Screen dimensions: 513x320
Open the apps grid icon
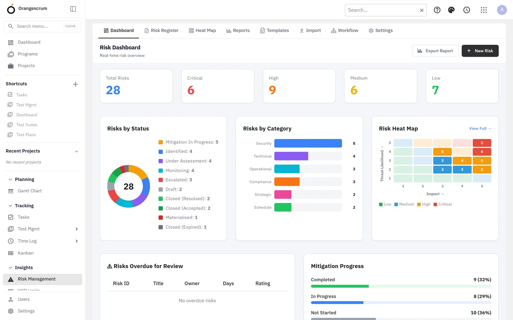pyautogui.click(x=484, y=10)
